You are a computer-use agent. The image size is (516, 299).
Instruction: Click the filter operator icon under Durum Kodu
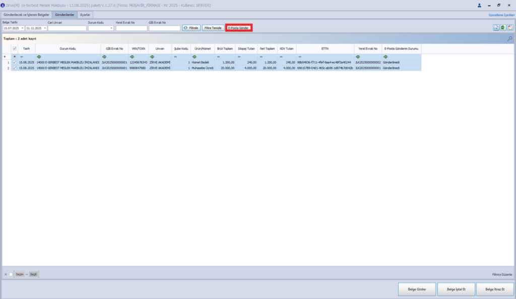click(39, 57)
